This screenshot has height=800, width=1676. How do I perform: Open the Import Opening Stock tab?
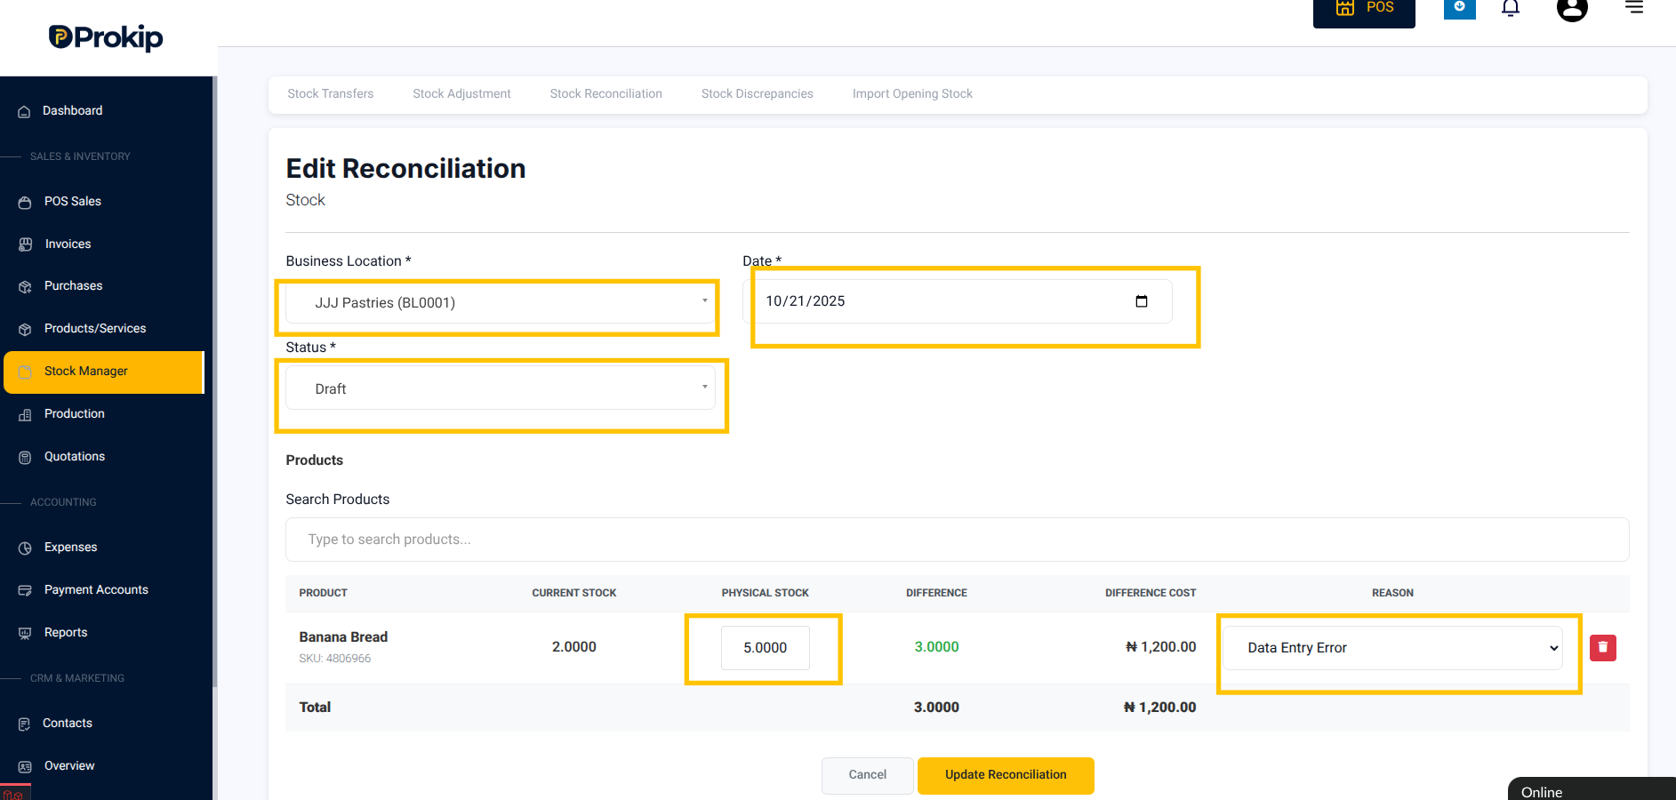click(912, 94)
